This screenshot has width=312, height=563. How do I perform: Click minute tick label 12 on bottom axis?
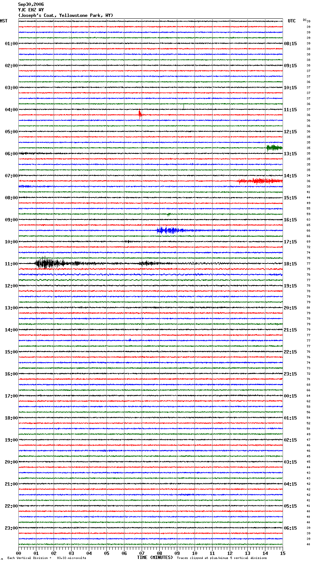pyautogui.click(x=230, y=553)
